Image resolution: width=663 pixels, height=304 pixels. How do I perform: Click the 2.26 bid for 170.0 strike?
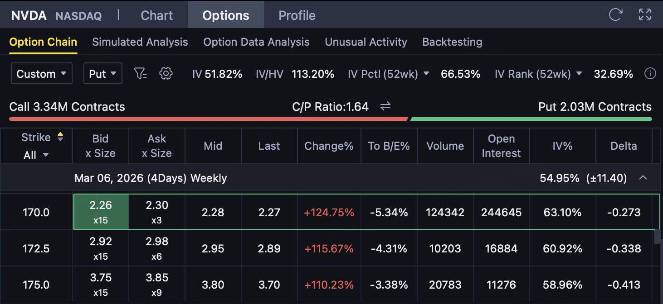[x=101, y=212]
